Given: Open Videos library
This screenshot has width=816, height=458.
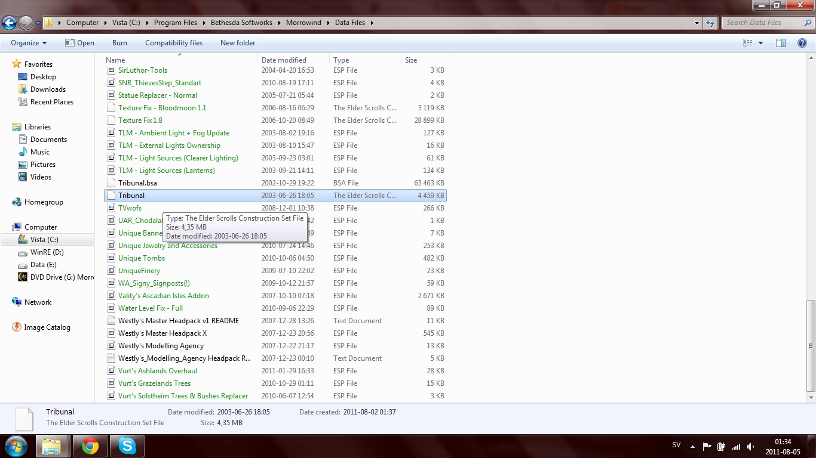Looking at the screenshot, I should pos(41,177).
